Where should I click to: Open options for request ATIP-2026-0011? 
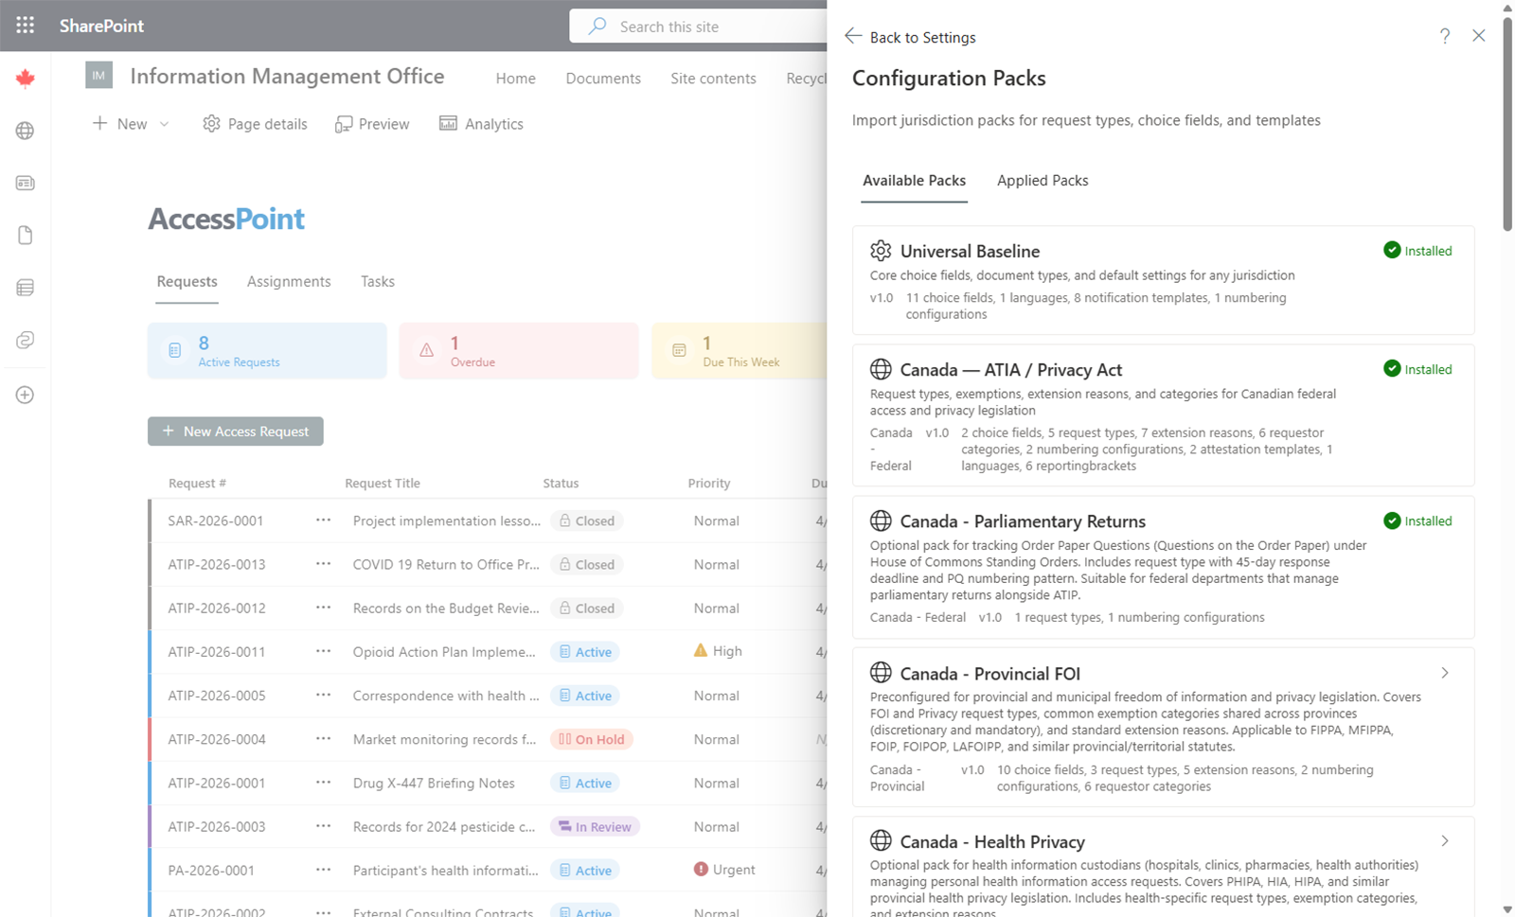point(322,651)
